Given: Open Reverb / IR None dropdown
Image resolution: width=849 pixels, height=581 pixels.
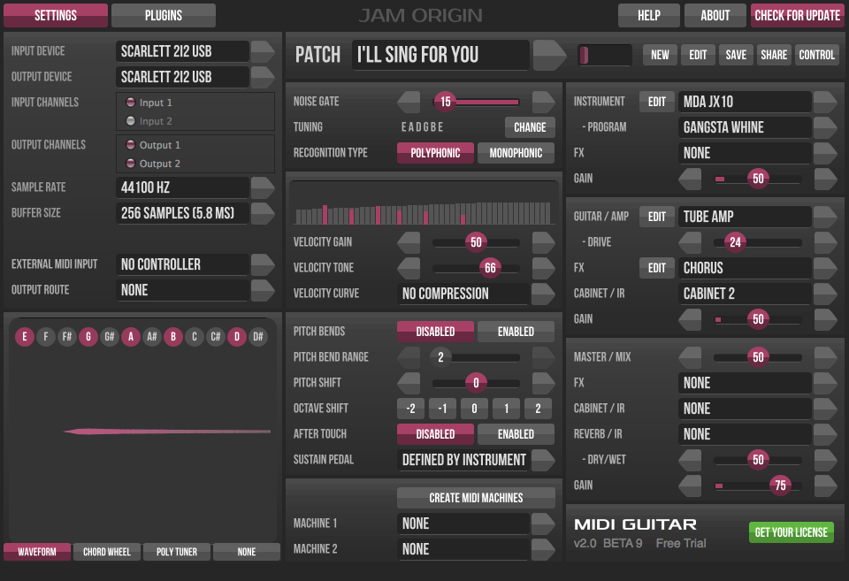Looking at the screenshot, I should pos(825,433).
